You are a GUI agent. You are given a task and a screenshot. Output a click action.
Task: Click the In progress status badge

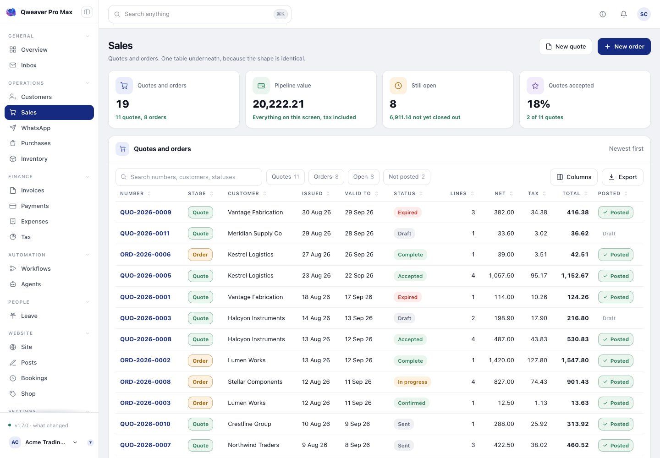click(x=412, y=382)
